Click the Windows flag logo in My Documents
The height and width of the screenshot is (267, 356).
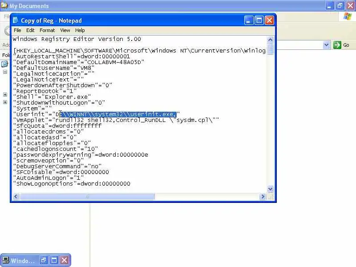(x=347, y=16)
